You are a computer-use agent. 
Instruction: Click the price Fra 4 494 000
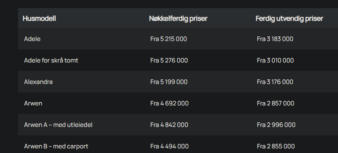tap(170, 146)
